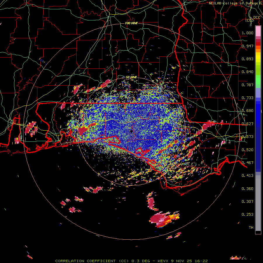This screenshot has width=263, height=263.
Task: Click the 0.787 legend value
Action: 248,85
